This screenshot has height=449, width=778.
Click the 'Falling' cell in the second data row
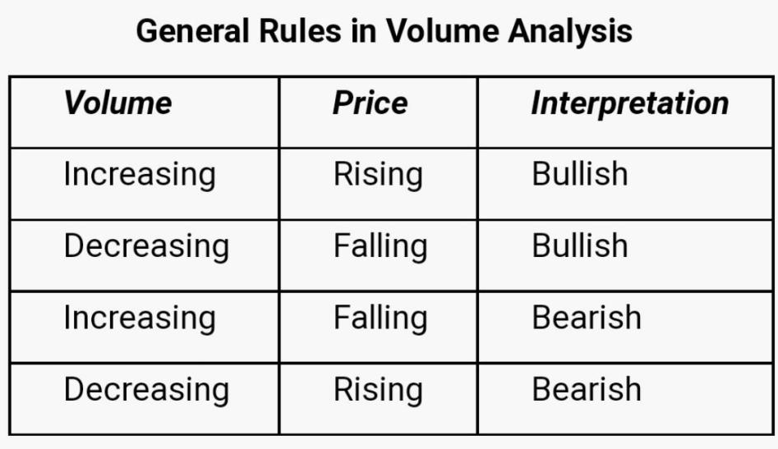[x=380, y=246]
